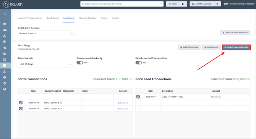
Task: Click portal Amount column header
Action: tap(123, 91)
